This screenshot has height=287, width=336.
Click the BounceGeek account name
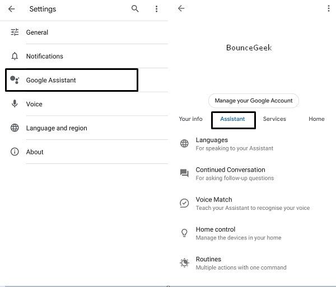[249, 48]
